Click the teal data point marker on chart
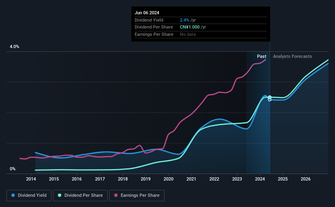Viewport: 335px width, 207px height. [x=270, y=97]
